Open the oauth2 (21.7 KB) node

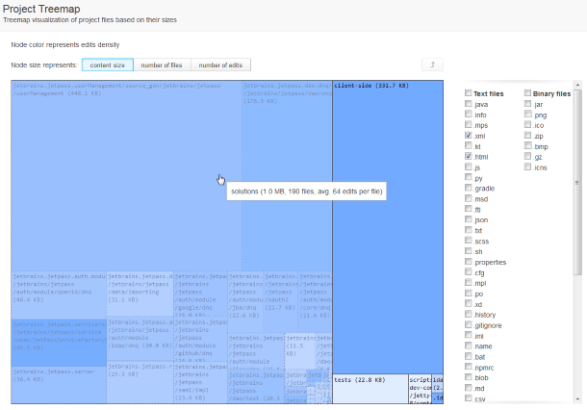(280, 302)
